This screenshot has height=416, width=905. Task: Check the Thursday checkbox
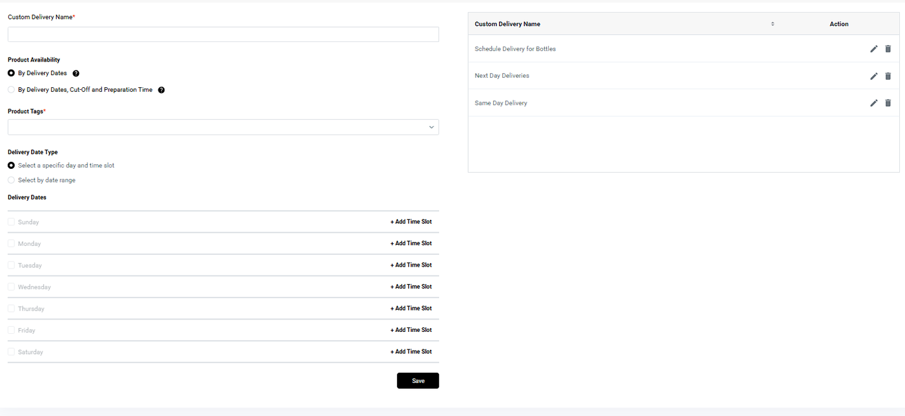11,309
